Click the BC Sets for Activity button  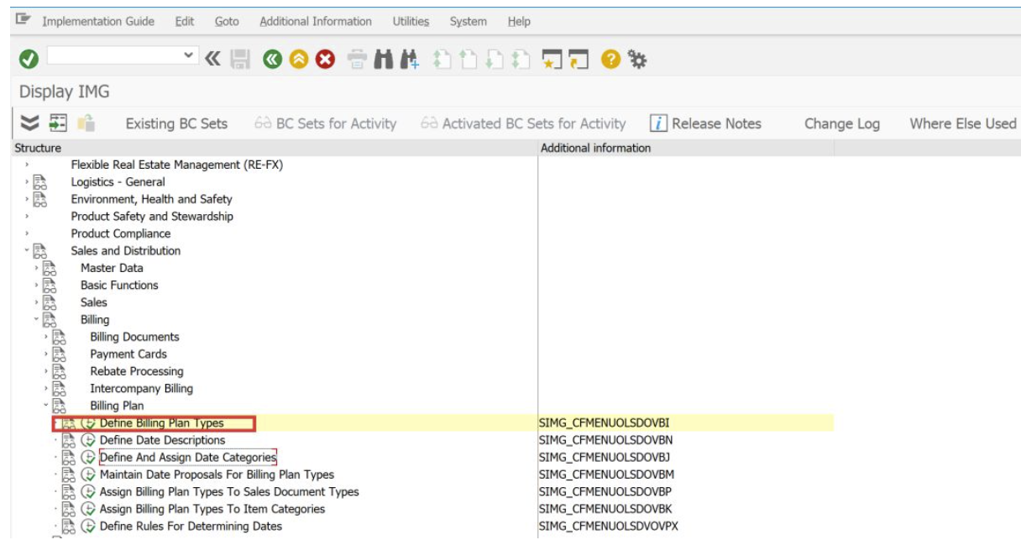325,123
